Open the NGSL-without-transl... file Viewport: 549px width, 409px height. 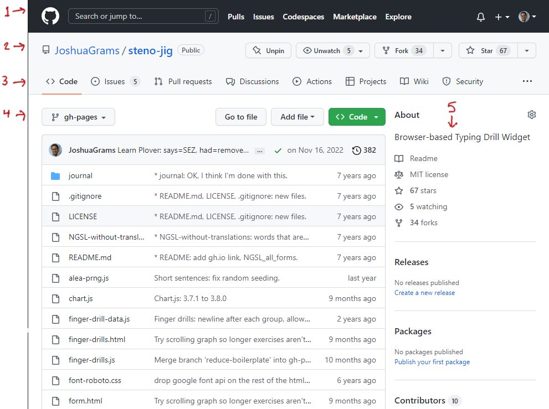106,237
